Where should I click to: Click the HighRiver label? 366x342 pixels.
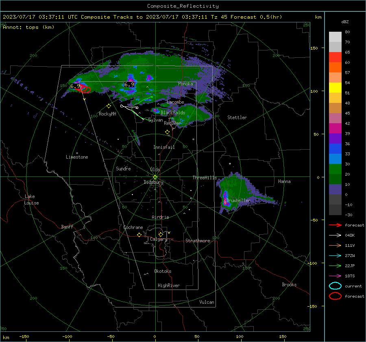click(x=169, y=285)
